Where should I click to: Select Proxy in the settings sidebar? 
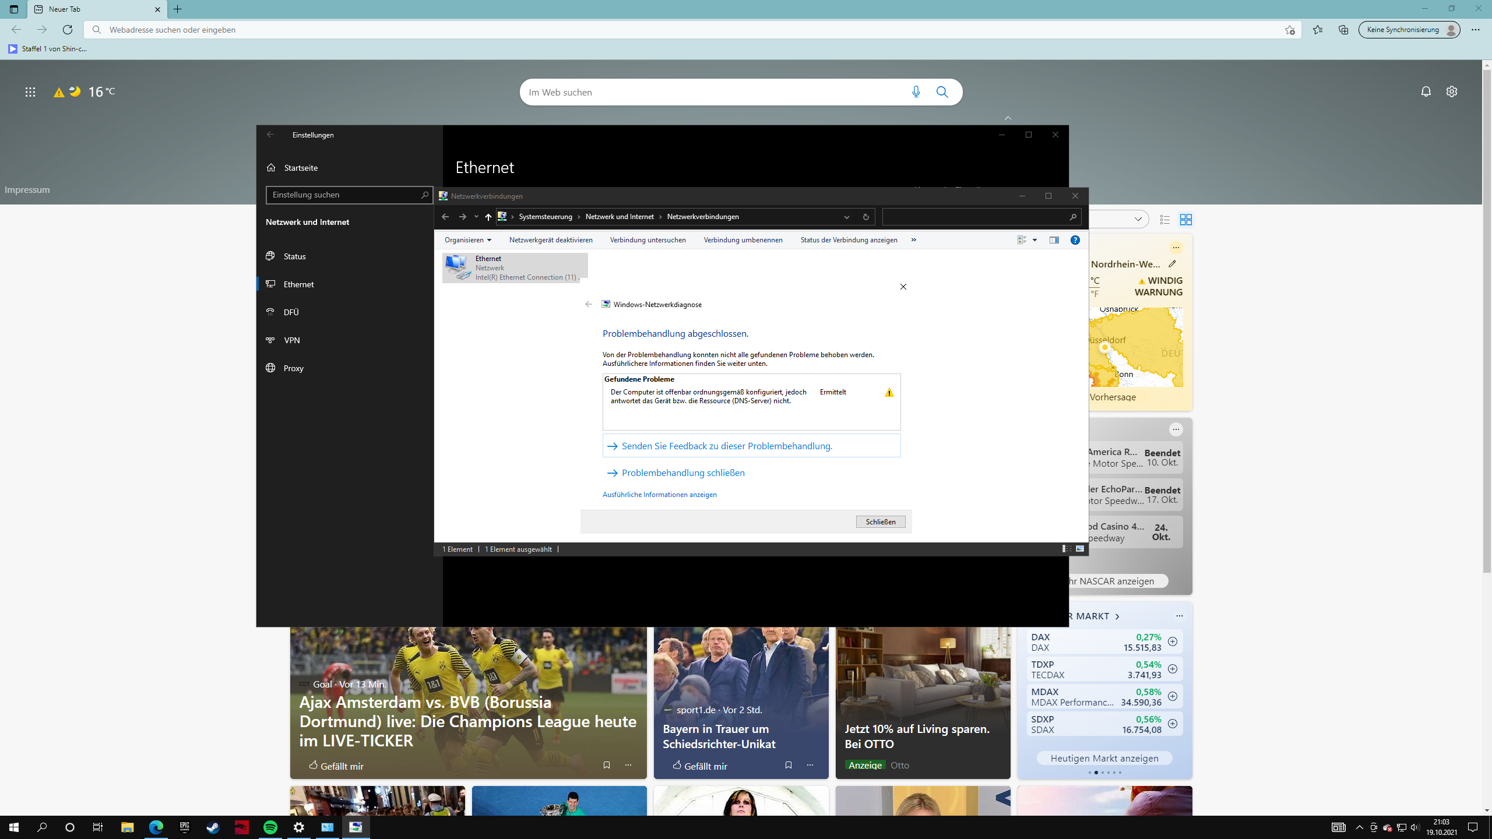coord(293,368)
